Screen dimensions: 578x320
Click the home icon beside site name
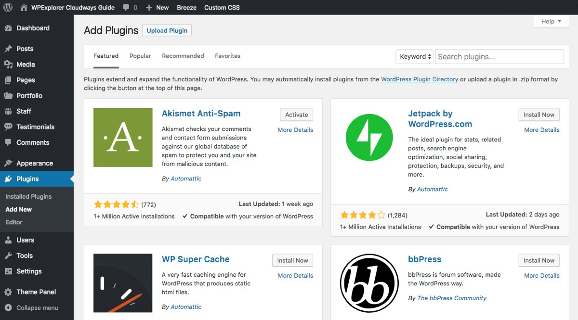[x=24, y=7]
